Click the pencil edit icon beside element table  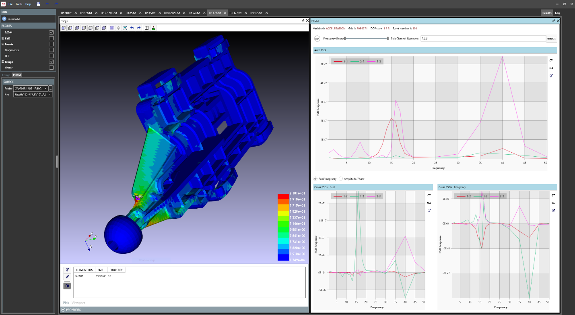coord(67,277)
